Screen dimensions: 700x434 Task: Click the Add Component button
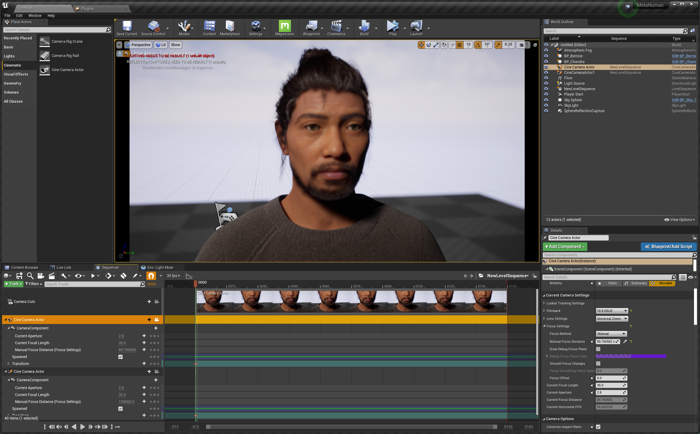565,247
